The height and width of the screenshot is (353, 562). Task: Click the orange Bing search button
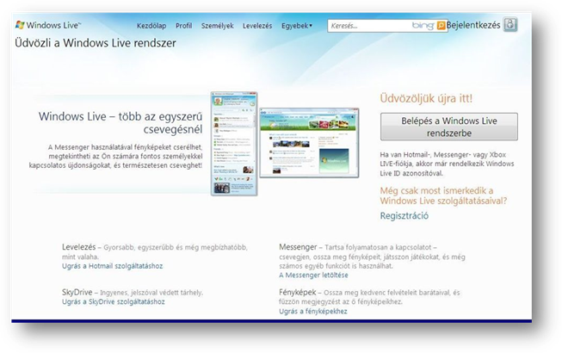(x=441, y=26)
